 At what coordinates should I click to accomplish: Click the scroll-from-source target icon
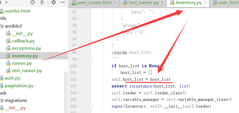33,3
